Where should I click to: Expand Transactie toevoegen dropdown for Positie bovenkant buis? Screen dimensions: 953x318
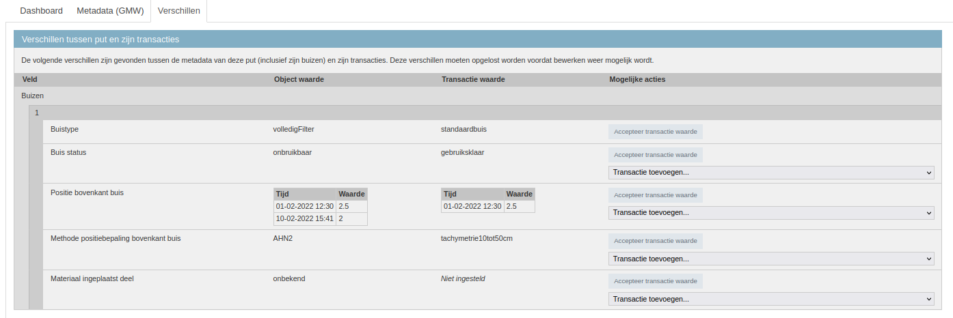(770, 213)
